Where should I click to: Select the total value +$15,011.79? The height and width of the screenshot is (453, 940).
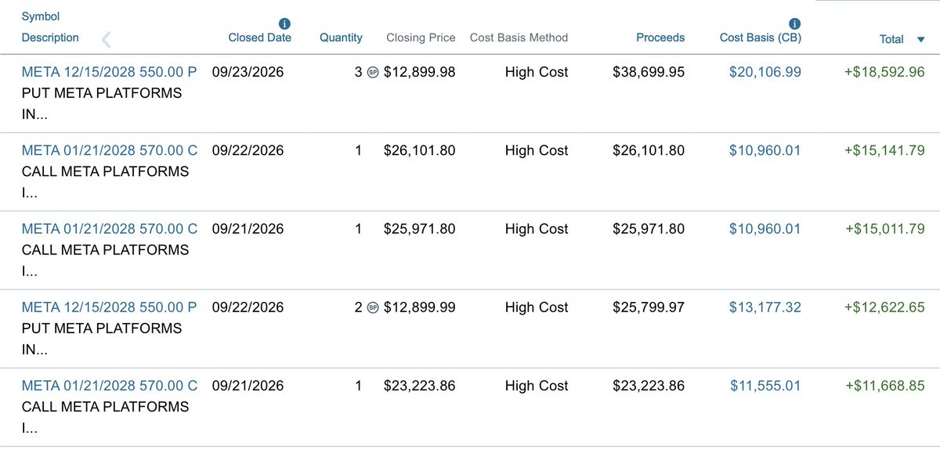pyautogui.click(x=884, y=228)
